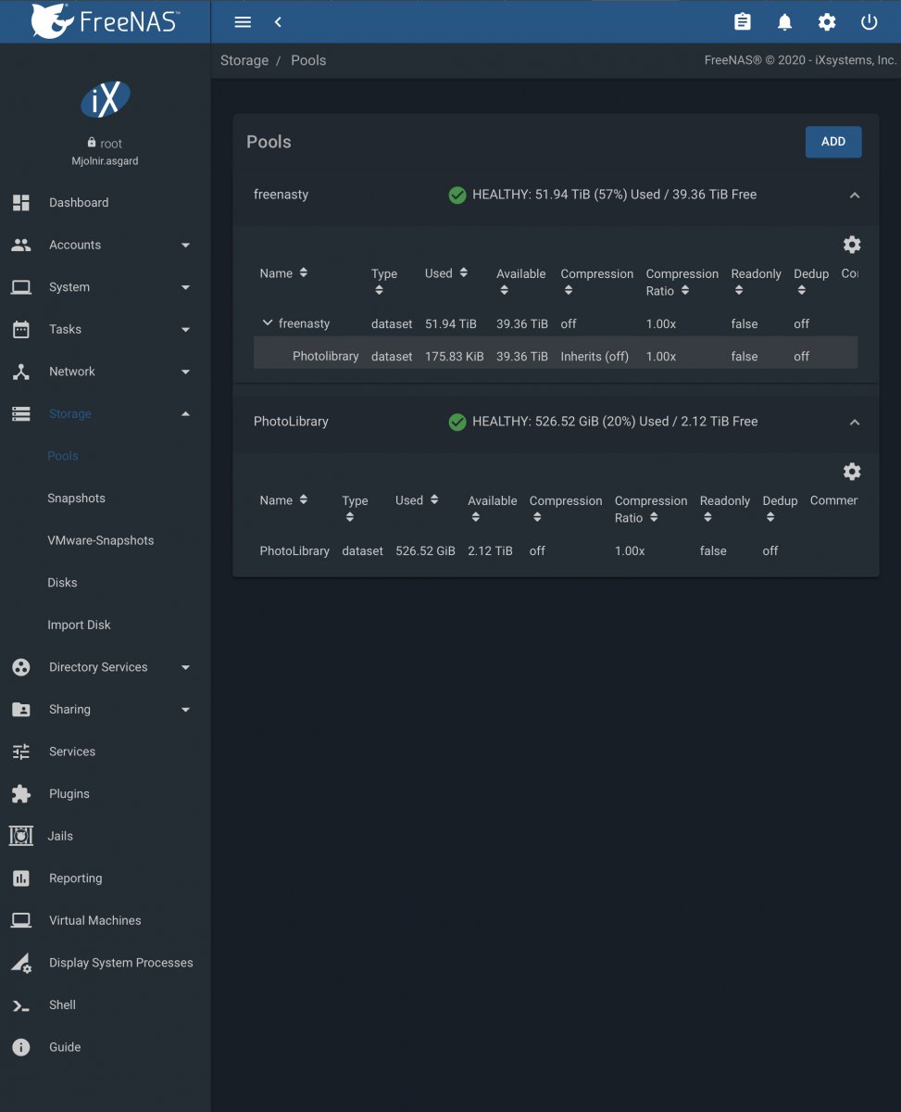The width and height of the screenshot is (901, 1112).
Task: Toggle the hamburger sidebar menu
Action: coord(243,22)
